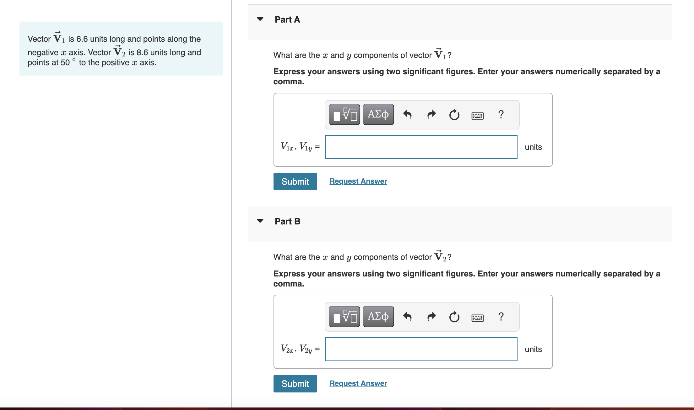Click the V2x, V2y answer input field
The width and height of the screenshot is (694, 410).
coord(421,349)
